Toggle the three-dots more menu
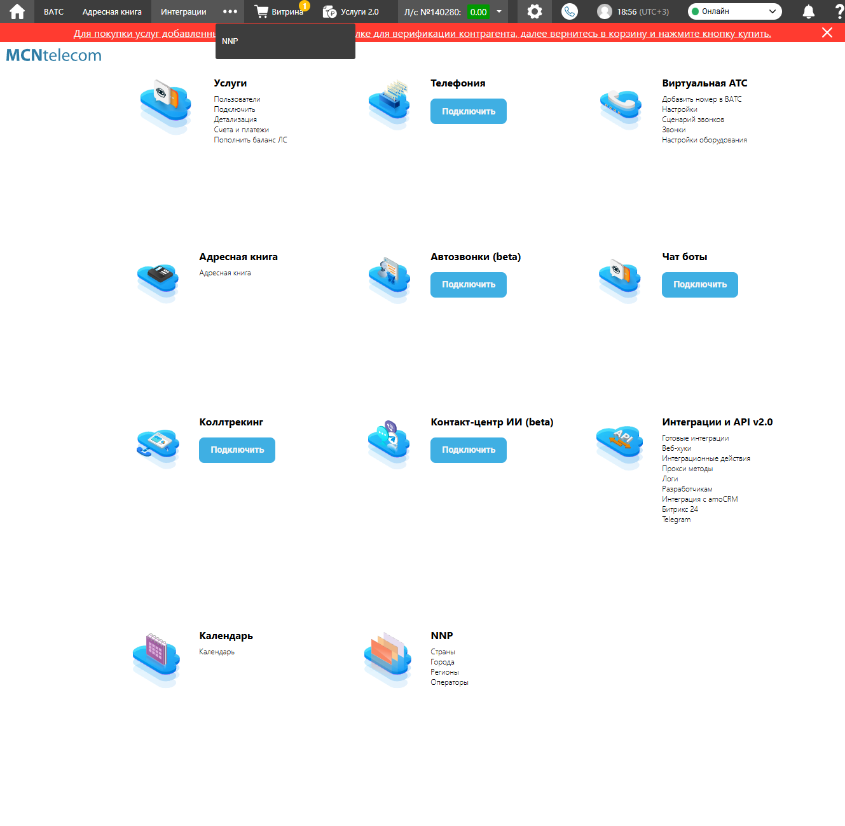The image size is (845, 826). tap(230, 11)
